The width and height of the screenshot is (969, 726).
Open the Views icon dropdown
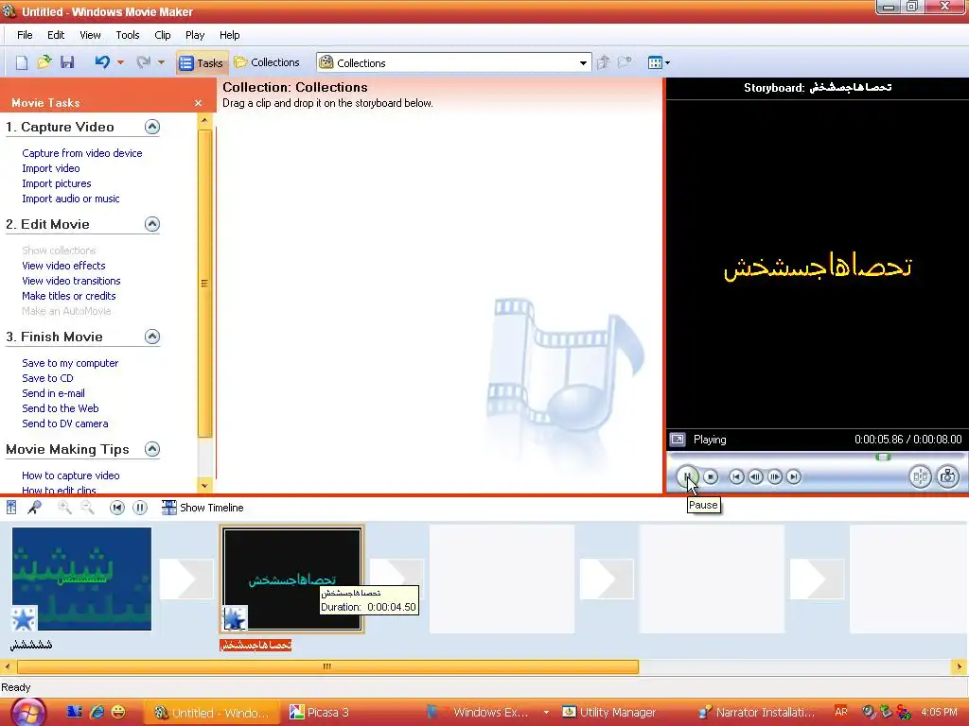(659, 62)
